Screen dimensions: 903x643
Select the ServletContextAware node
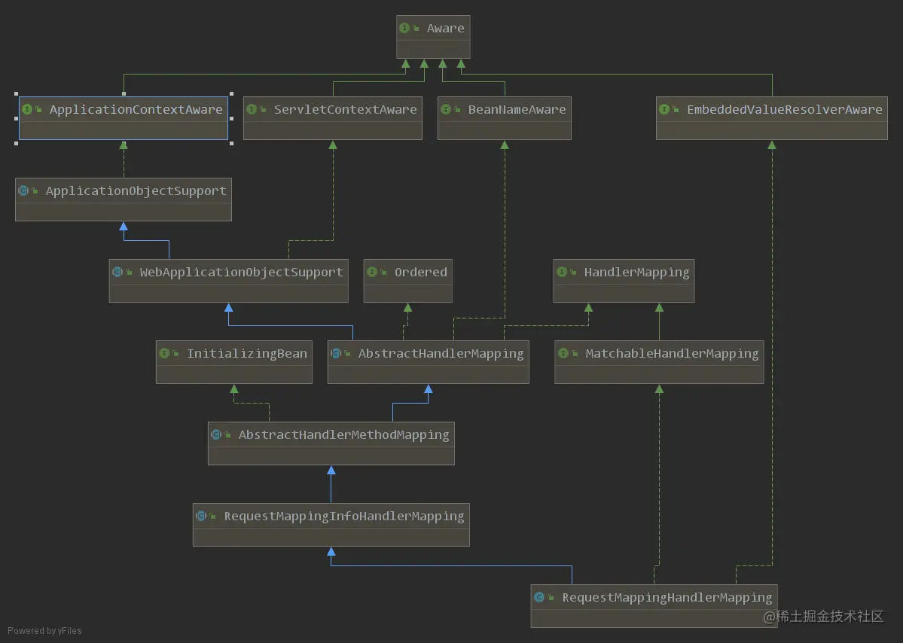point(333,118)
